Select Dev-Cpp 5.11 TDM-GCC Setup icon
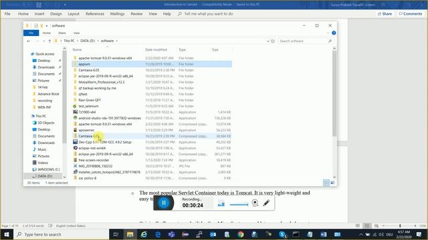This screenshot has height=240, width=428. click(x=75, y=142)
